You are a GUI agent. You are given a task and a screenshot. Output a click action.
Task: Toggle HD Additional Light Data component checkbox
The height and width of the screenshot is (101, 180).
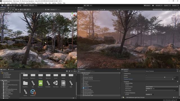[x=125, y=97]
